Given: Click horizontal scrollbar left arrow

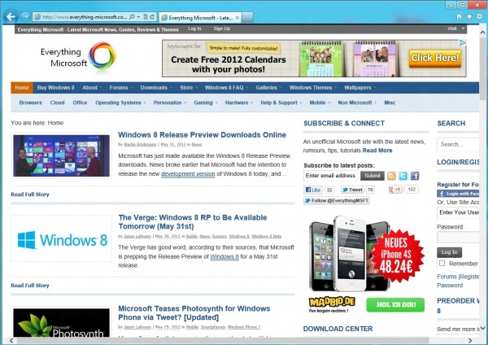Looking at the screenshot, I should click(x=11, y=340).
